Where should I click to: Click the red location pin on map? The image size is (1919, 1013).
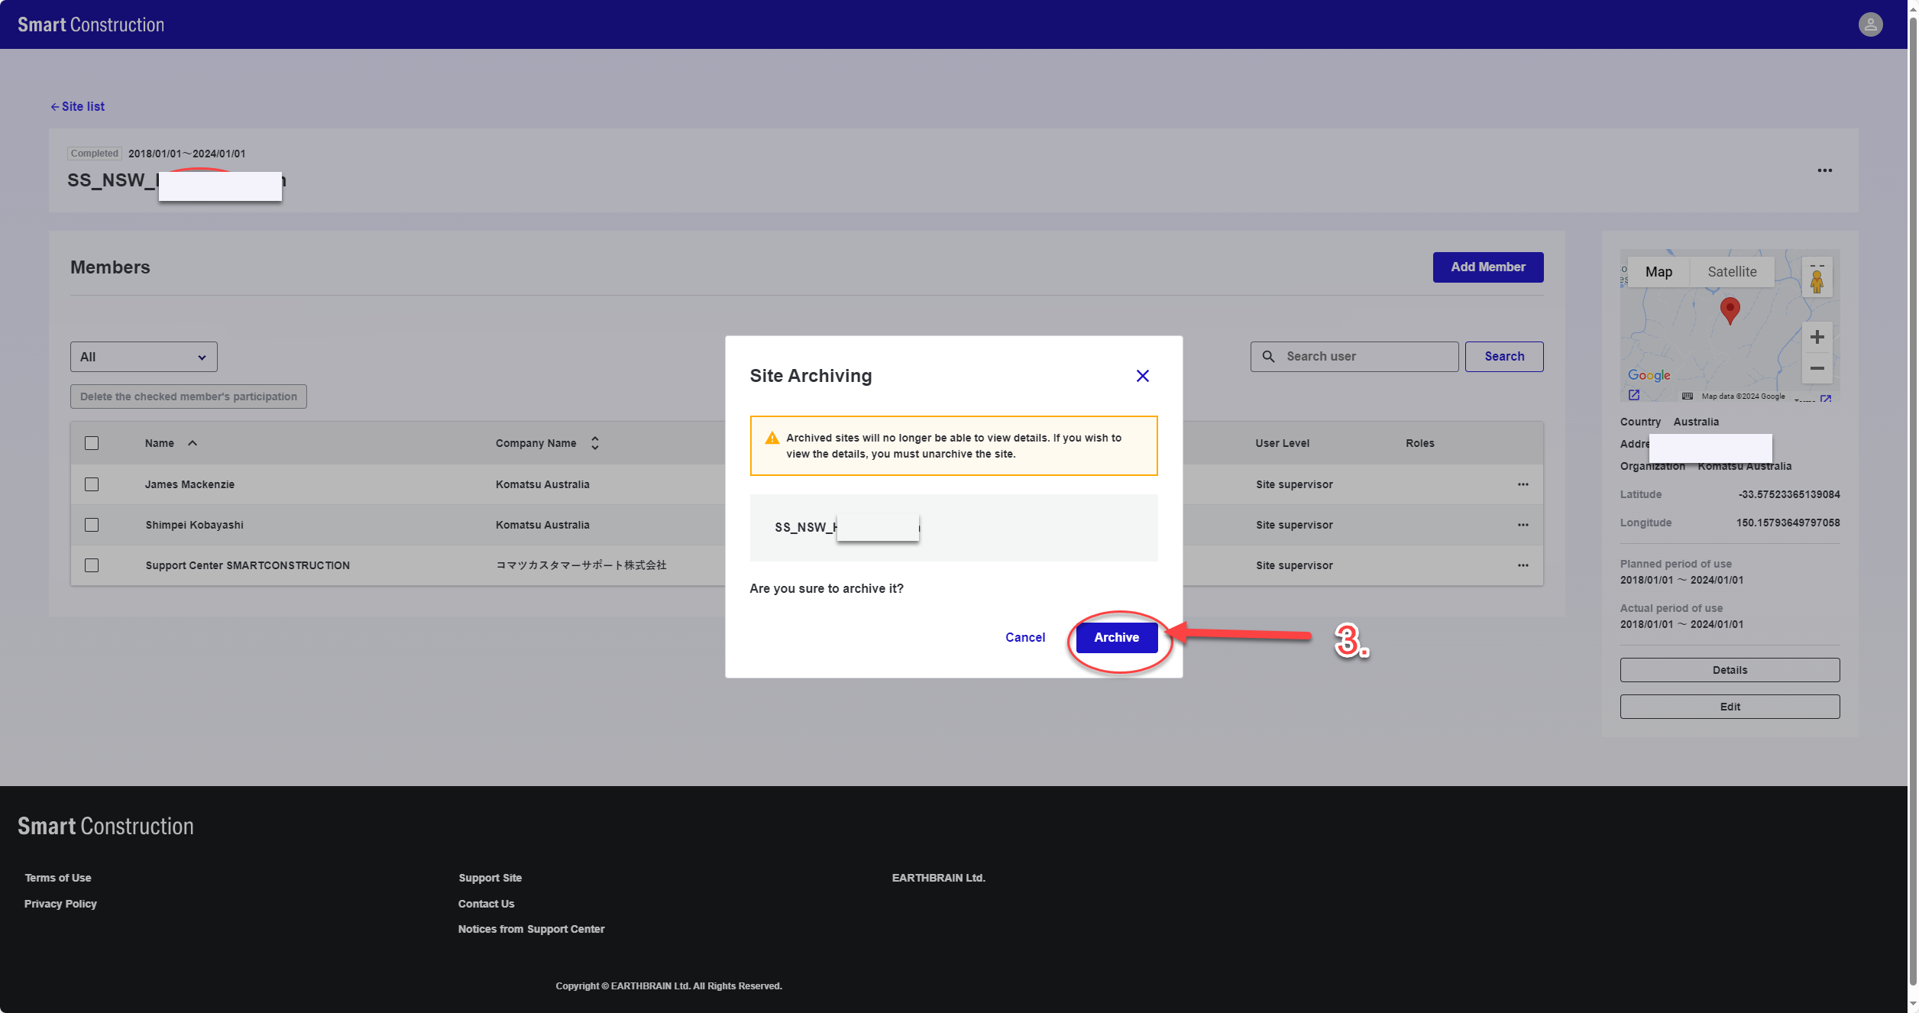1730,311
